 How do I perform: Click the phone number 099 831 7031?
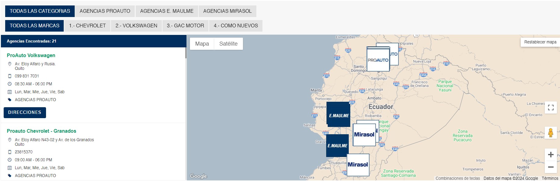pos(27,76)
